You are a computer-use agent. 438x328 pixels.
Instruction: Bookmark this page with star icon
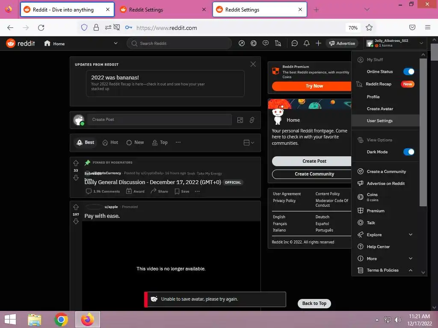369,28
